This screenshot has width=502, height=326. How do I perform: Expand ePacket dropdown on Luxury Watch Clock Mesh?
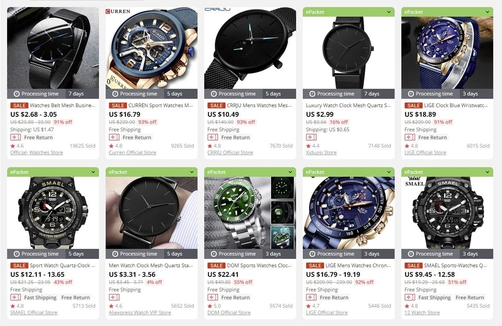pyautogui.click(x=389, y=12)
